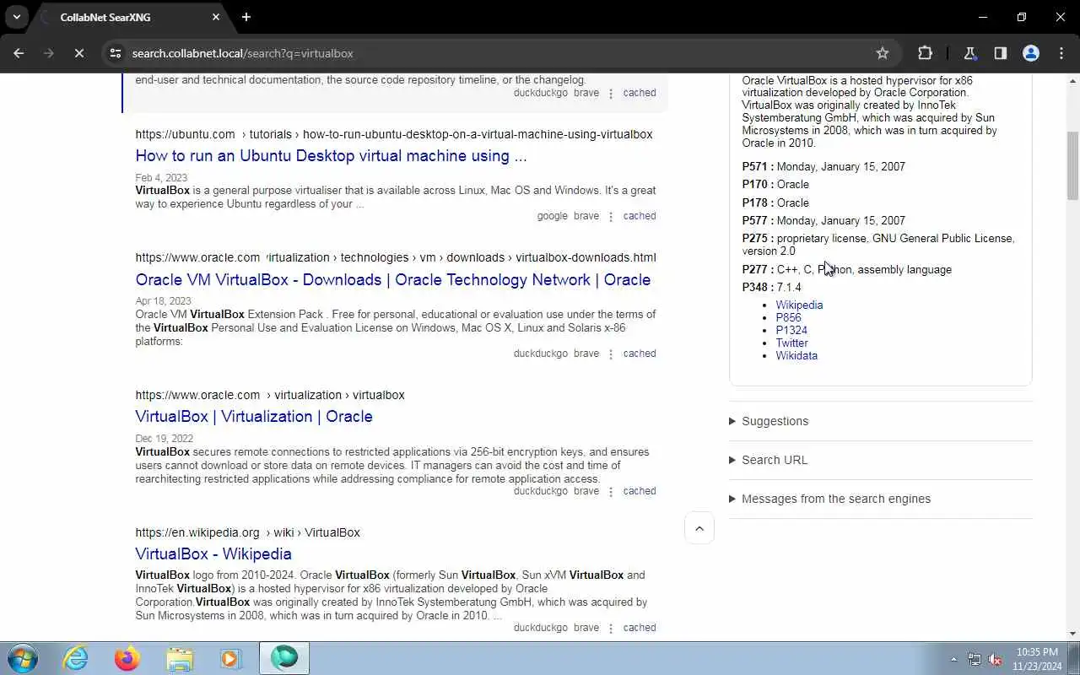
Task: Click the back-to-top arrow button
Action: pos(699,528)
